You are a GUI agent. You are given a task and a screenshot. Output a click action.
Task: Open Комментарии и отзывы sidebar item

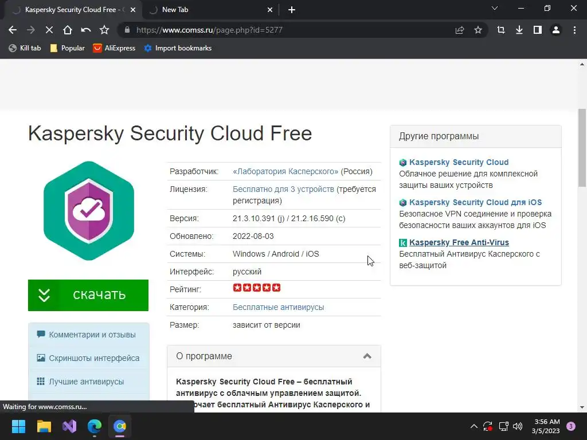89,335
